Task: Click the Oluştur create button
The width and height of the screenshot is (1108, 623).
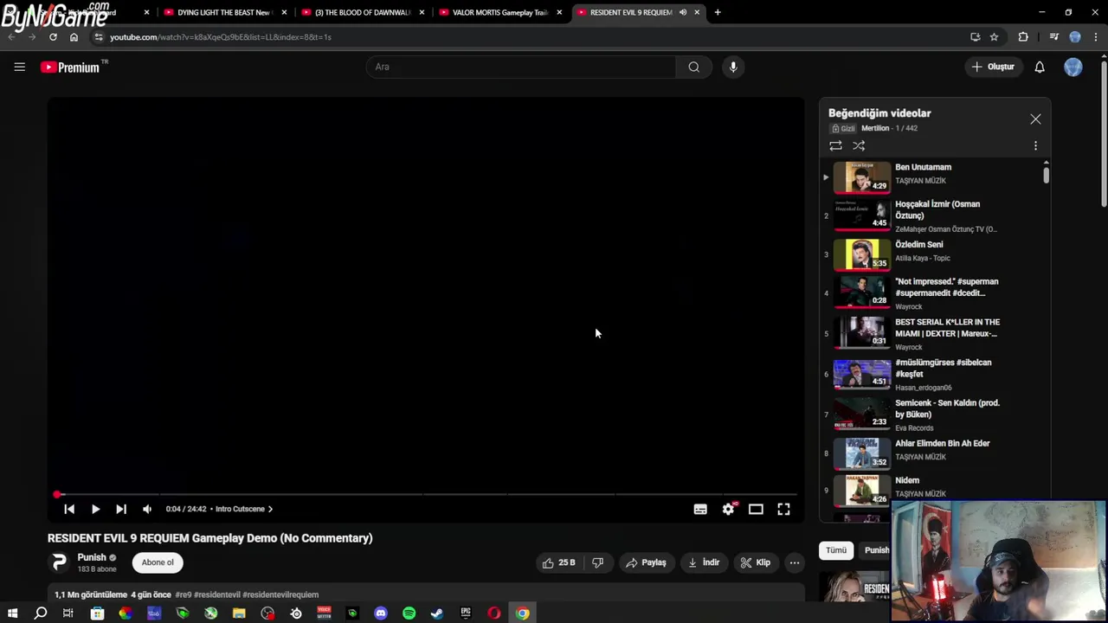Action: (993, 67)
